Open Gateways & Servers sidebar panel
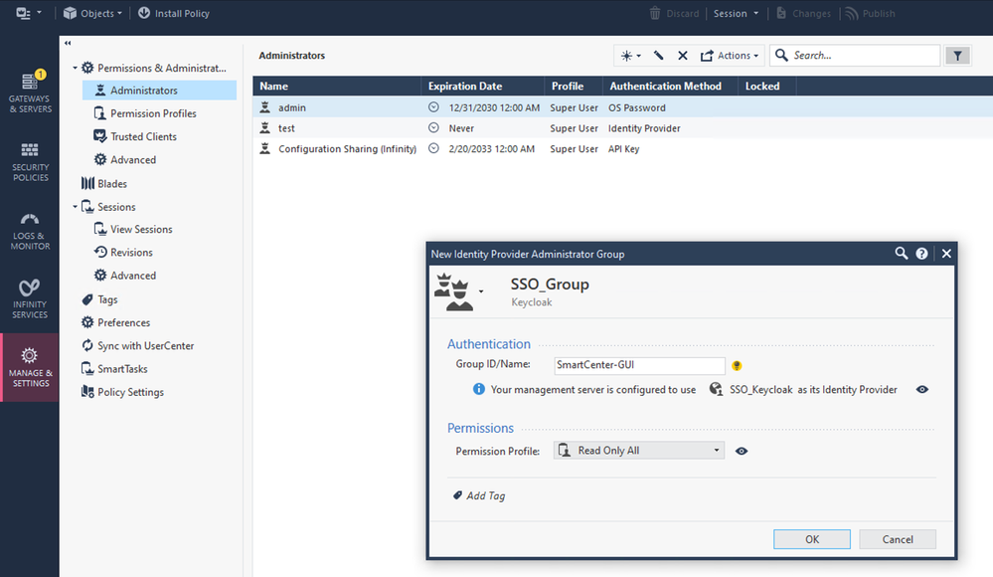 click(30, 93)
